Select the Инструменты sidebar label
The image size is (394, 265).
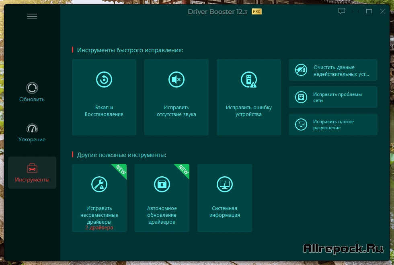coord(32,180)
